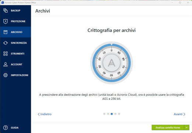The height and width of the screenshot is (133, 192).
Task: Expand the Analizza cartella Home dropdown arrow
Action: pyautogui.click(x=187, y=127)
